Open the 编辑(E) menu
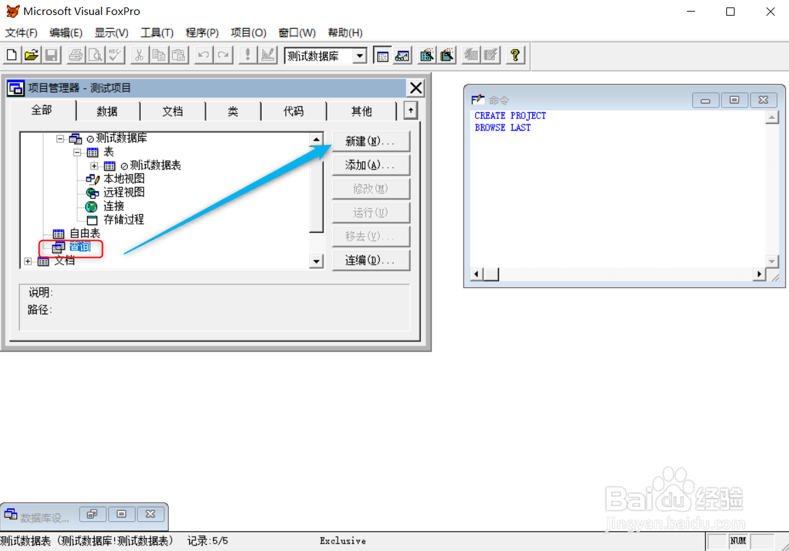The width and height of the screenshot is (789, 551). [x=66, y=33]
